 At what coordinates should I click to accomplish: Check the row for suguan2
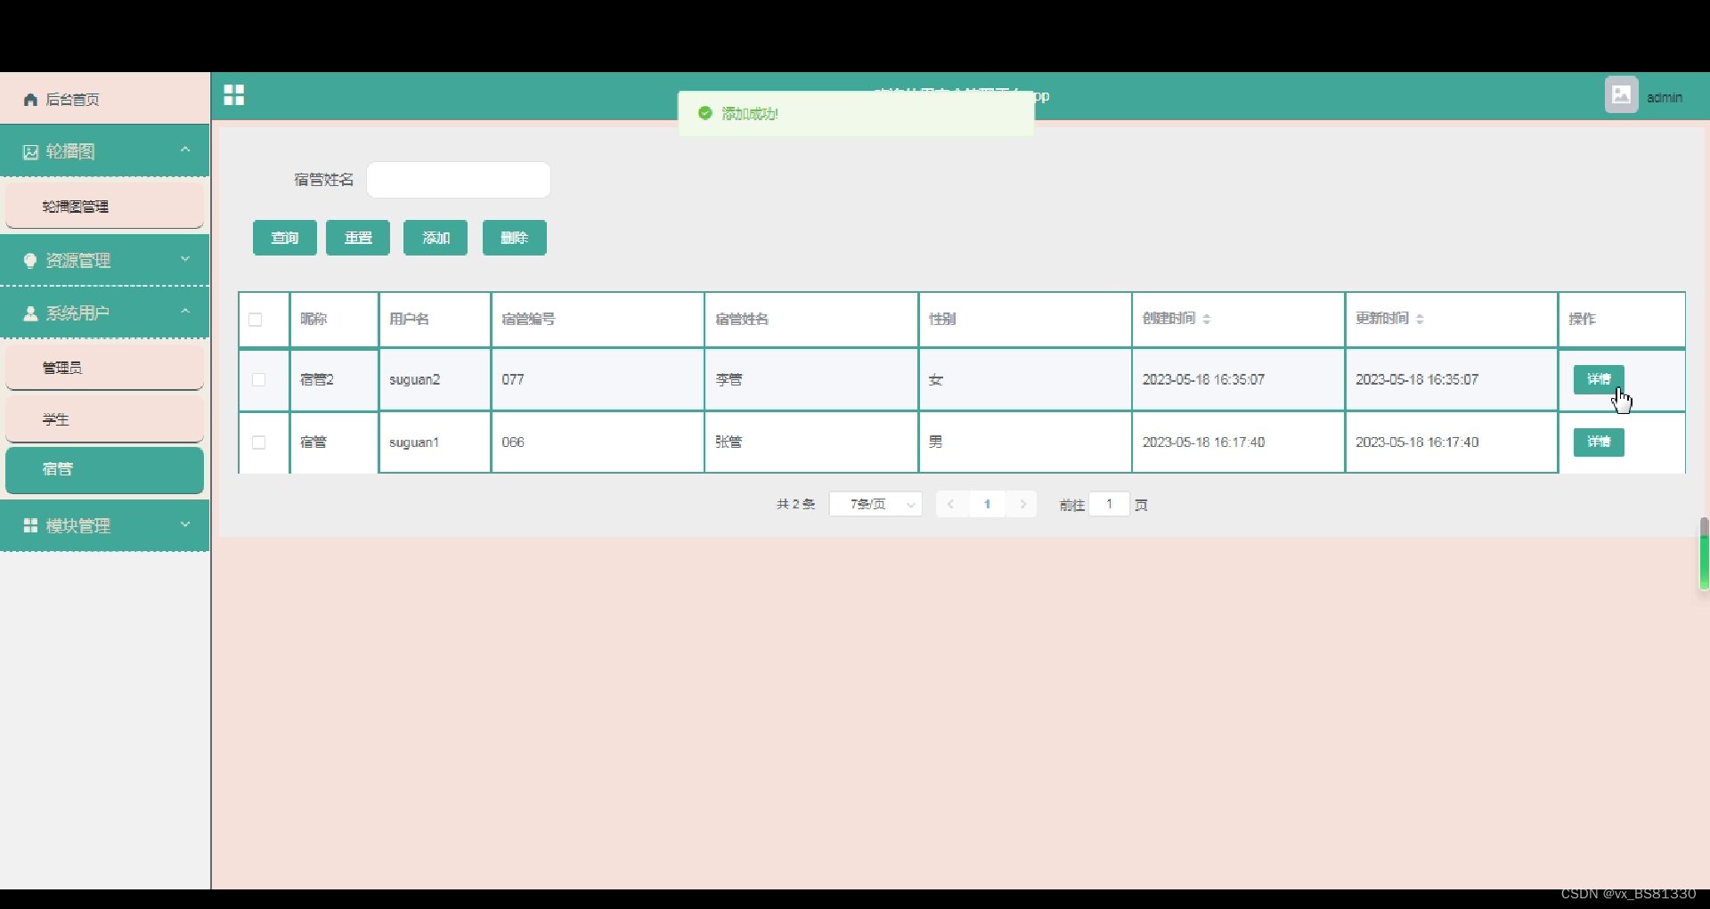click(259, 380)
